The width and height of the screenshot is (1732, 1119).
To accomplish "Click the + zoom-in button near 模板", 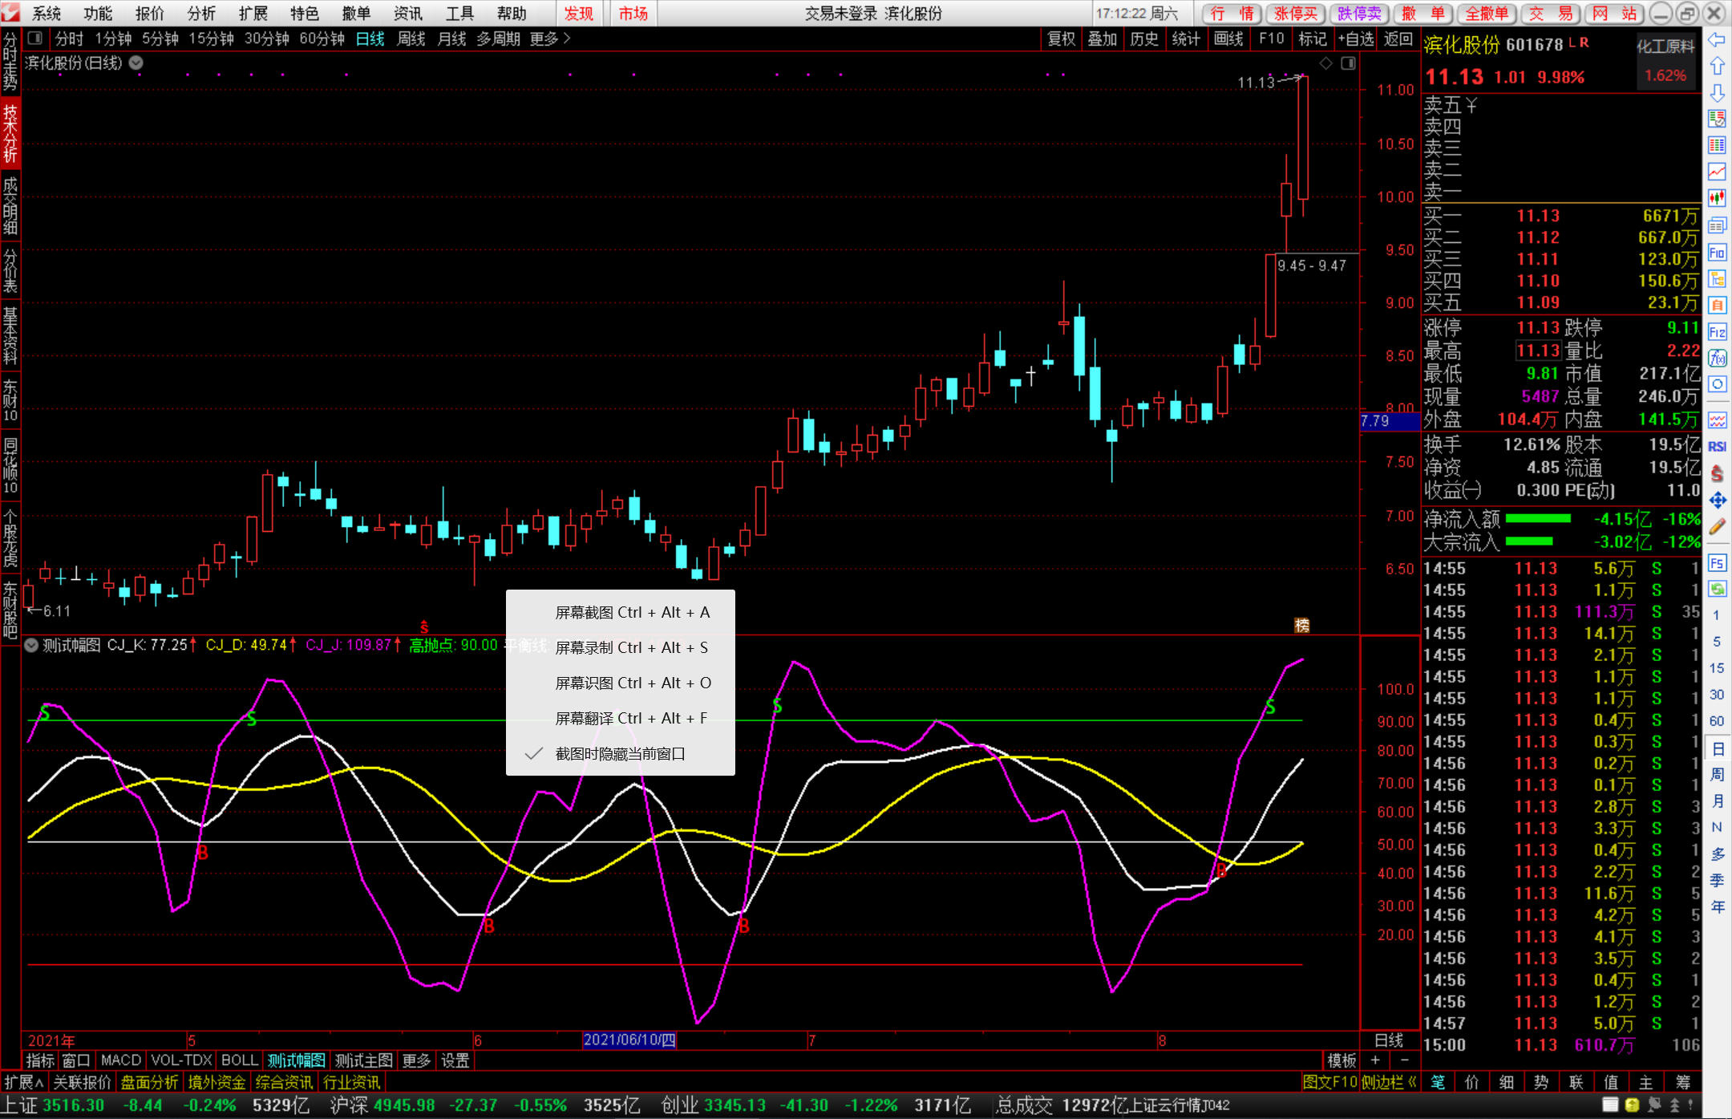I will click(1375, 1060).
